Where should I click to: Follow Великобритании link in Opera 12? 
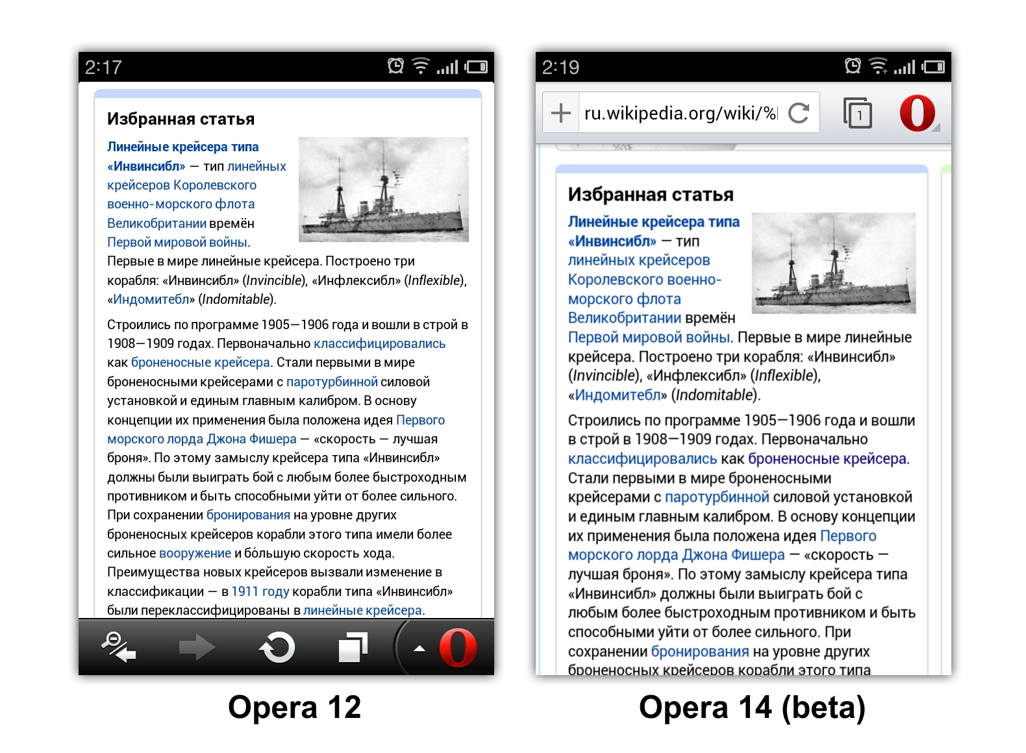pyautogui.click(x=156, y=223)
